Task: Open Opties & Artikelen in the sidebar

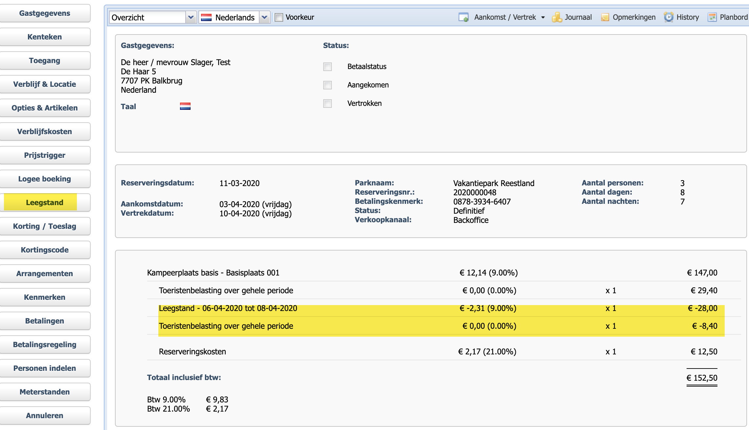Action: coord(45,108)
